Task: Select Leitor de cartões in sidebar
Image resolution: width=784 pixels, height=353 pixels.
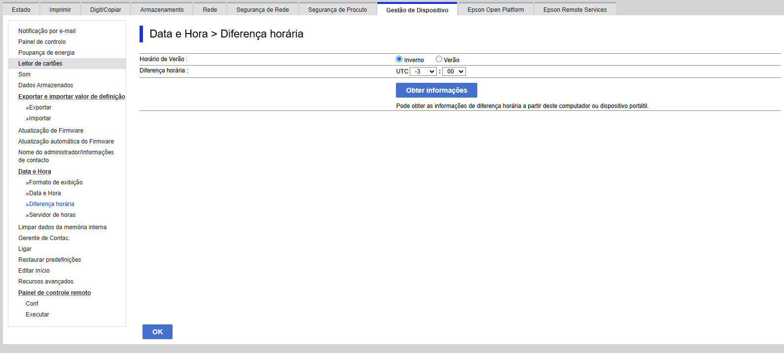Action: (x=40, y=64)
